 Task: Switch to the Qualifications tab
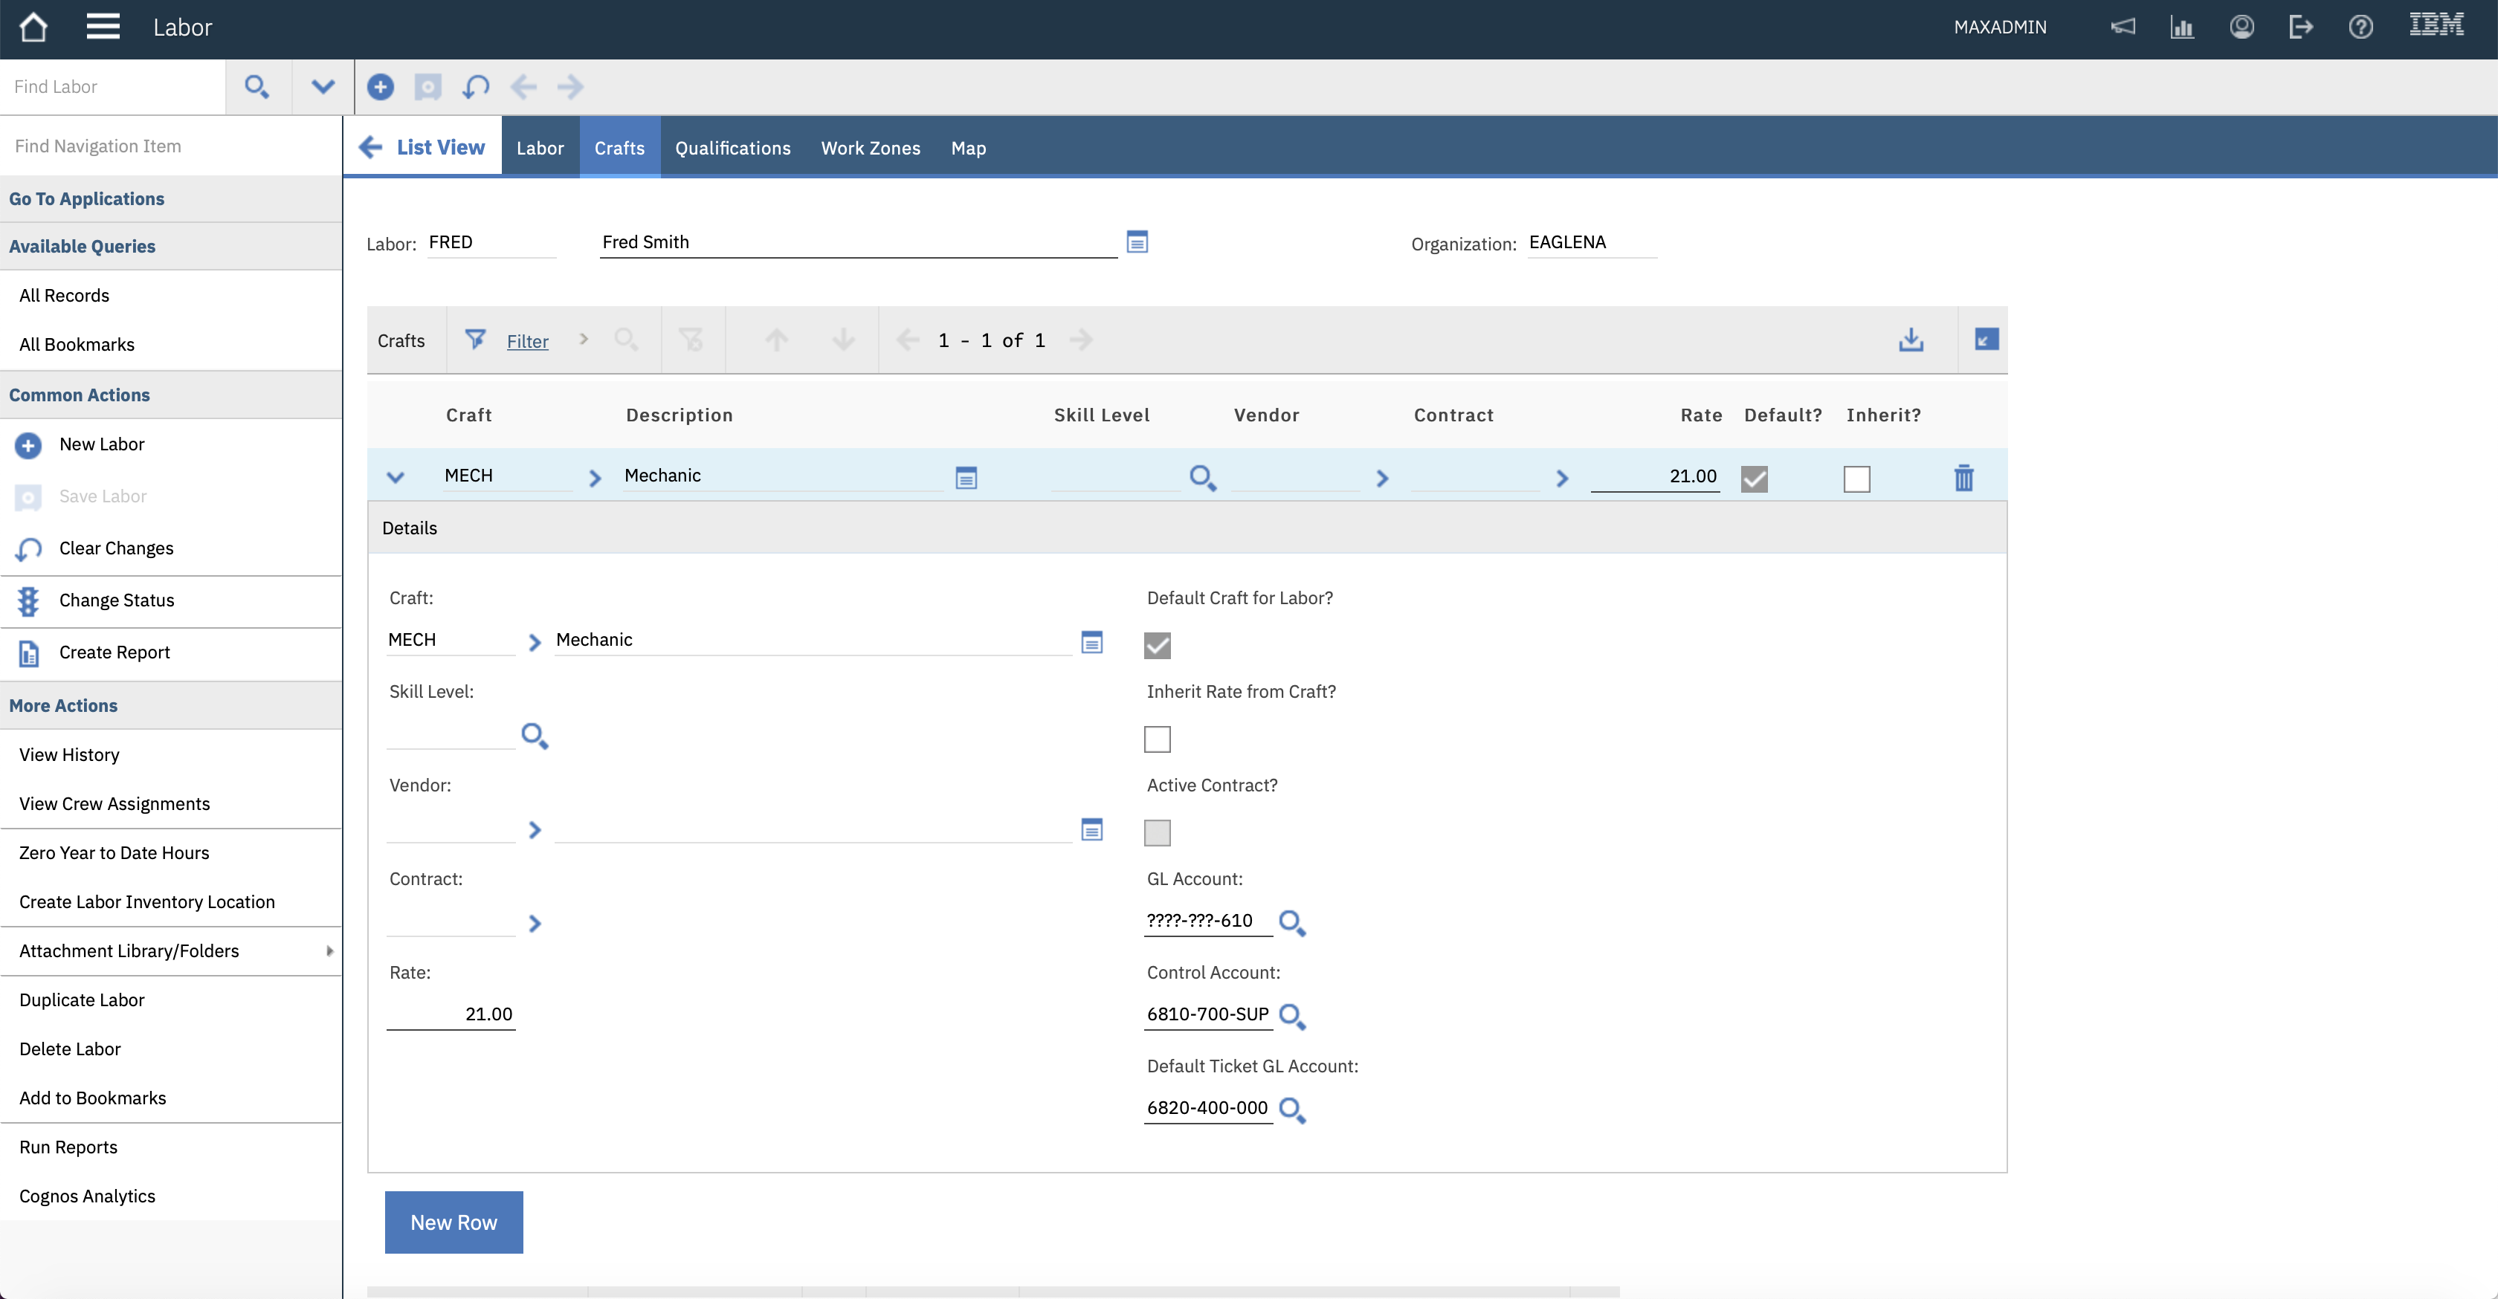732,149
